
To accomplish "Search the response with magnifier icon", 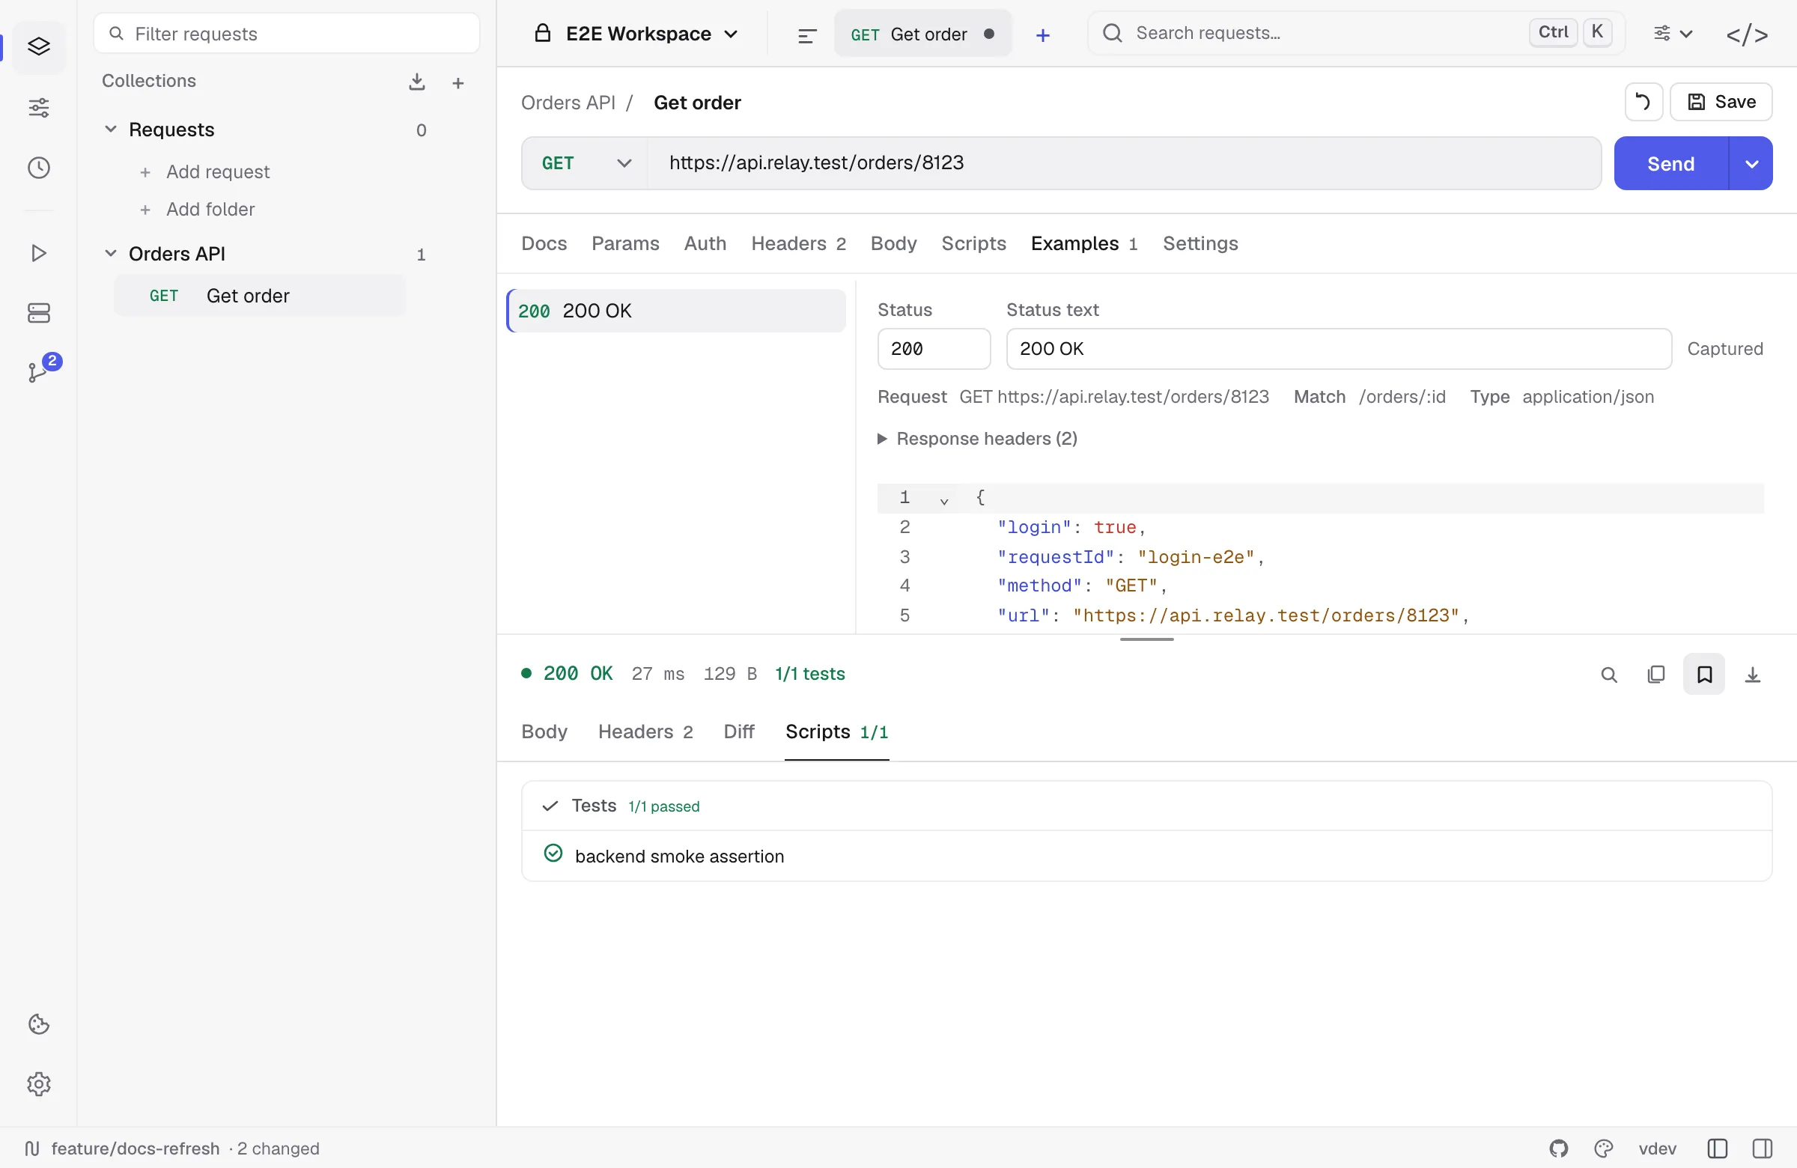I will point(1609,675).
